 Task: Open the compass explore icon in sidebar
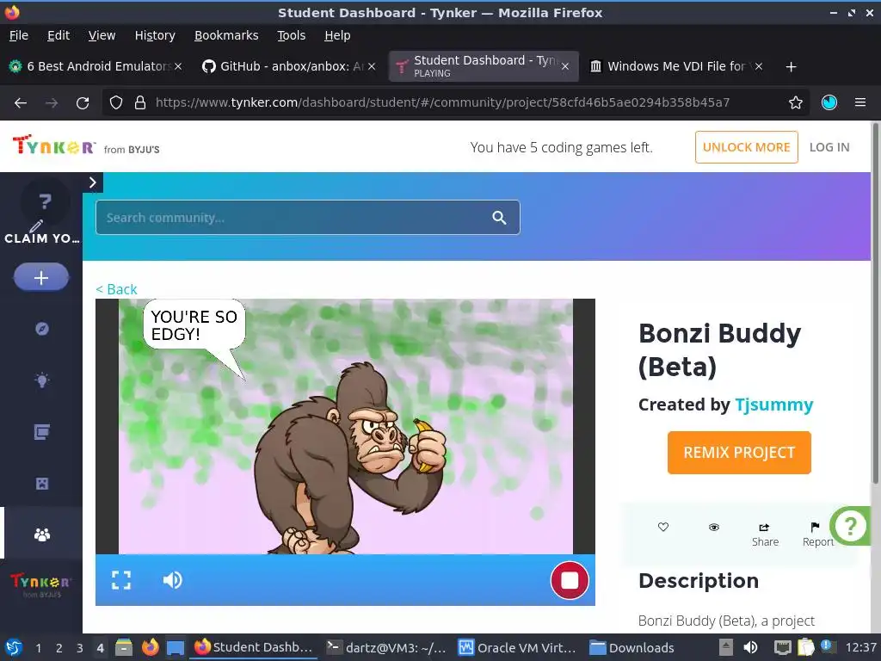(x=41, y=329)
